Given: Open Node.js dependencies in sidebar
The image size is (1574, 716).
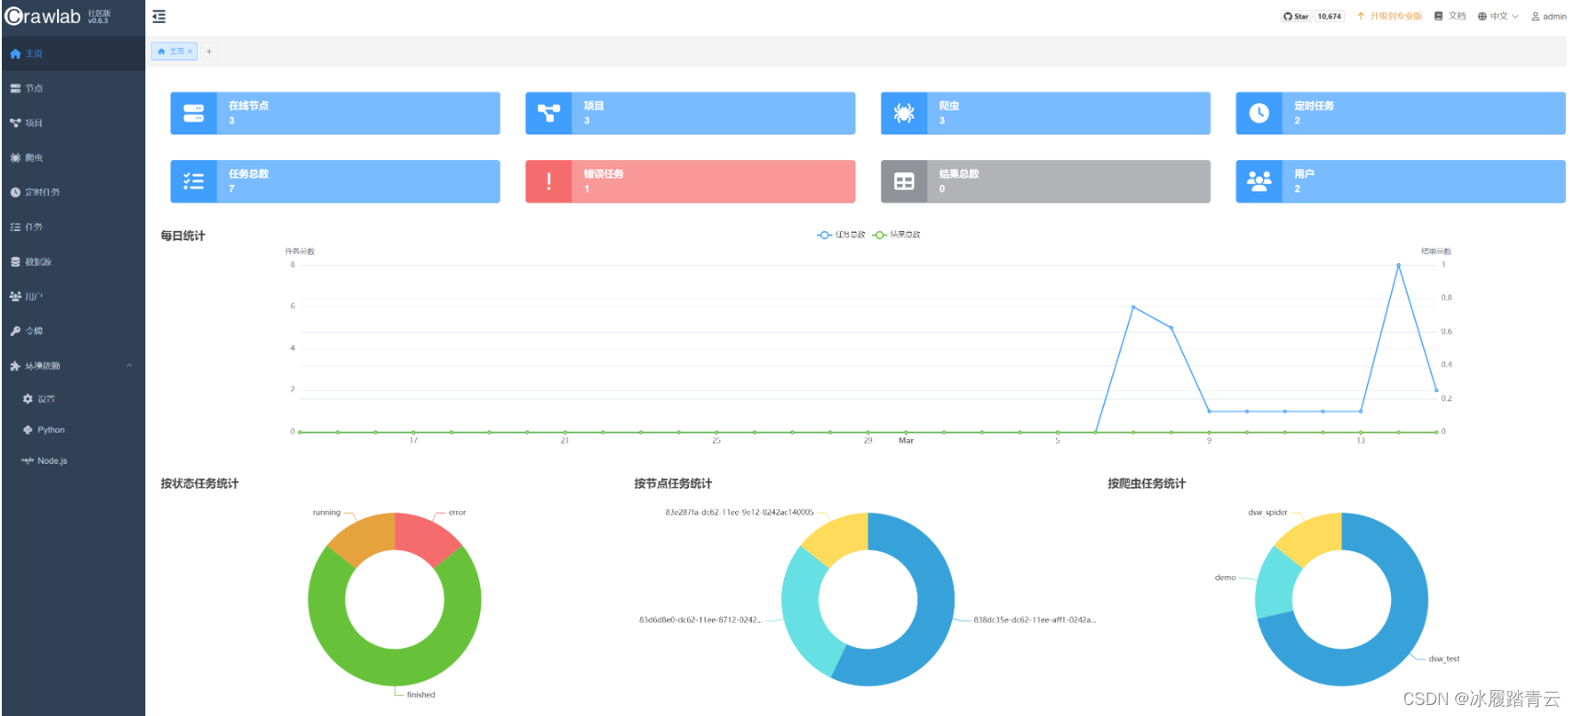Looking at the screenshot, I should pyautogui.click(x=73, y=460).
